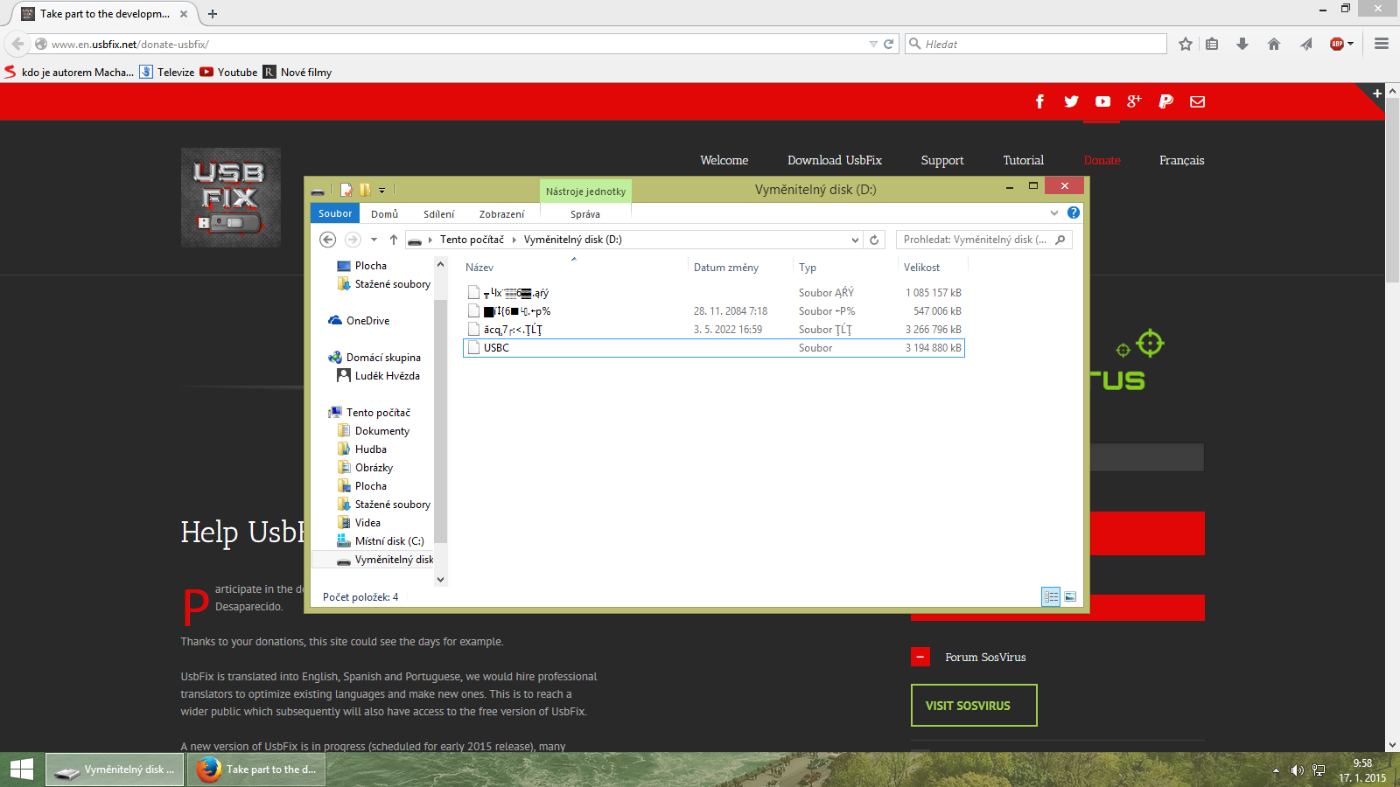The height and width of the screenshot is (787, 1400).
Task: Expand the Tento počítač breadcrumb arrow
Action: 514,240
